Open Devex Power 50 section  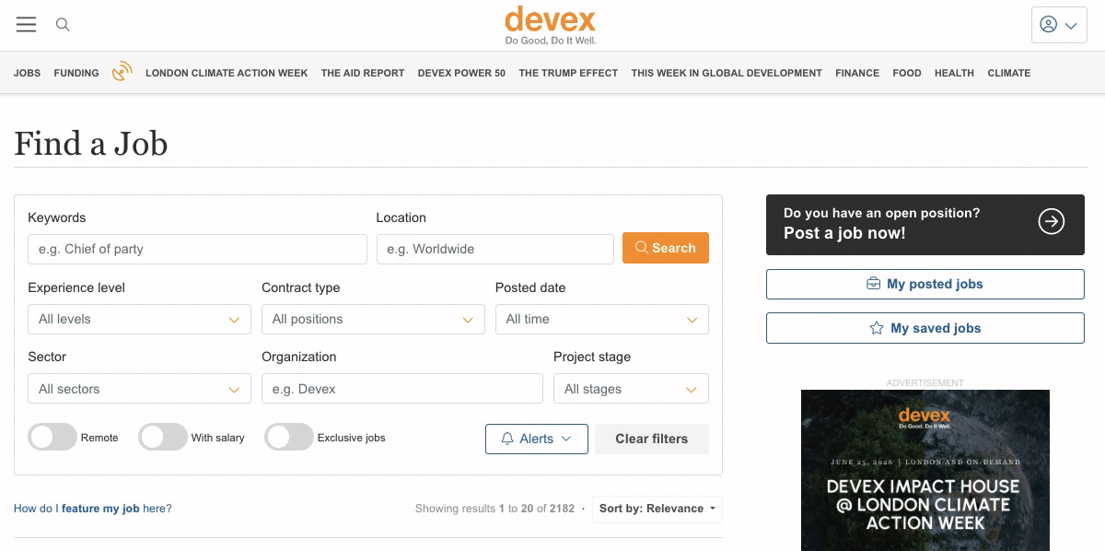click(461, 73)
